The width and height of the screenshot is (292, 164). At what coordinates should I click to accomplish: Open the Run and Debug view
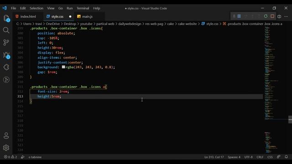click(6, 55)
